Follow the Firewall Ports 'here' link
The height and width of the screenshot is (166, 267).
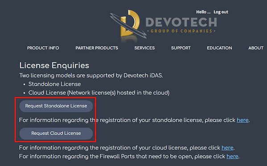click(232, 156)
